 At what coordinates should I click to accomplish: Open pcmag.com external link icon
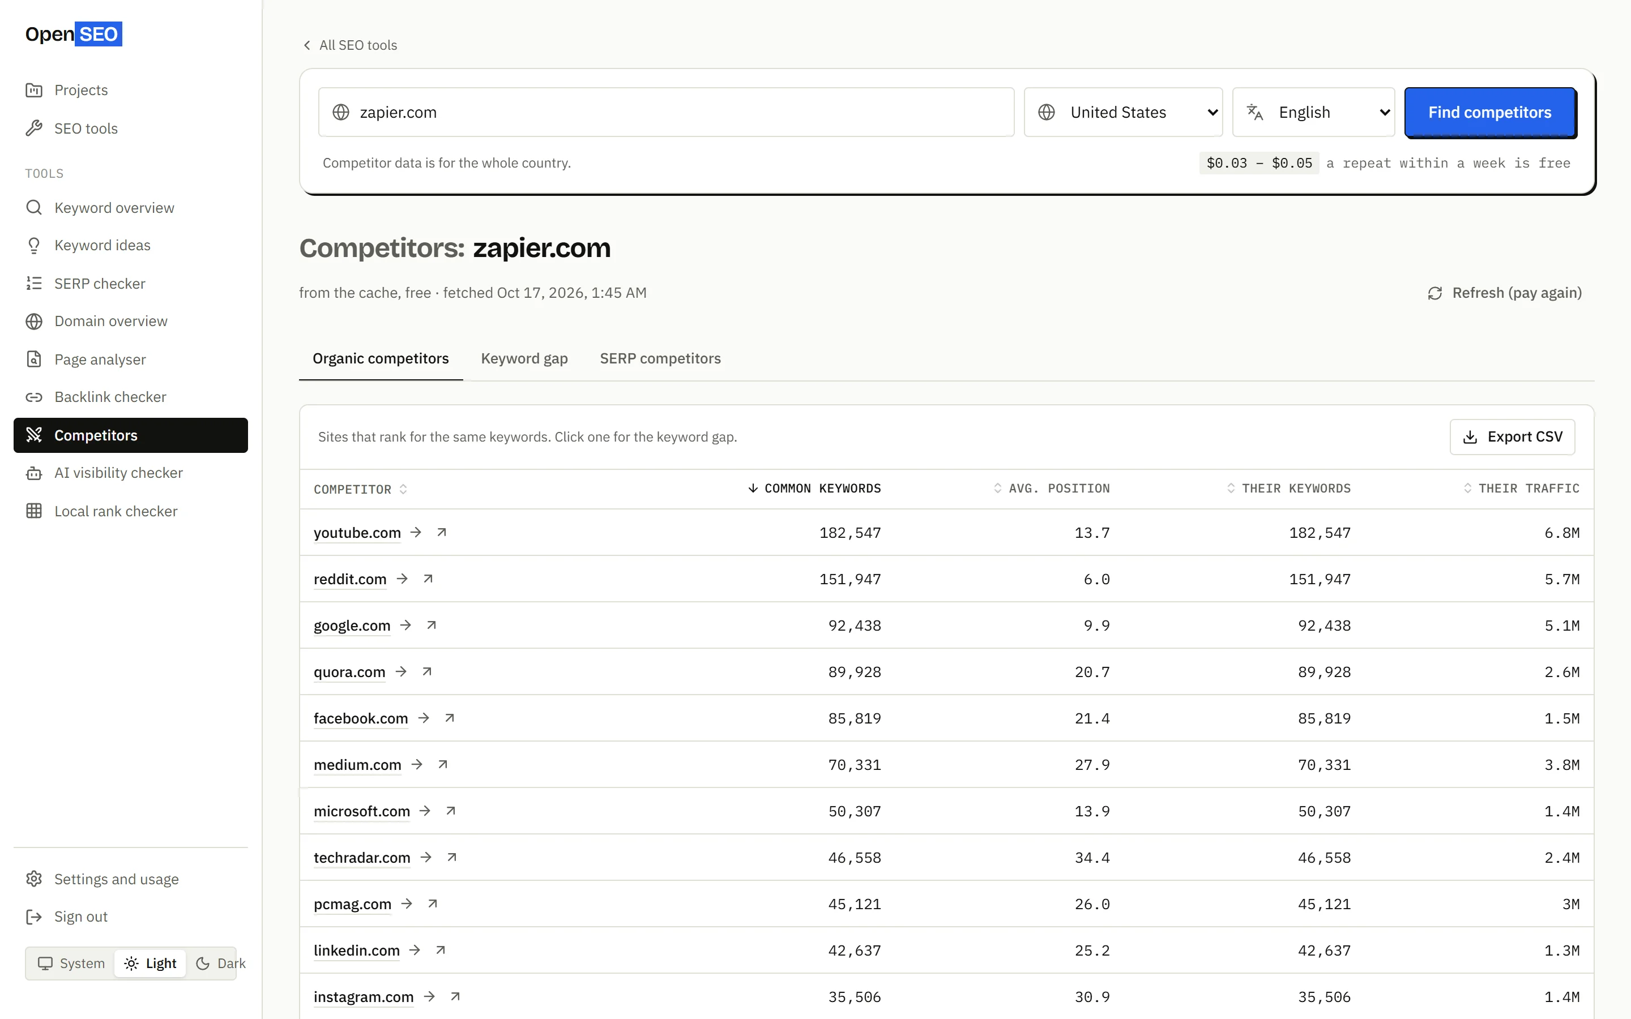433,904
